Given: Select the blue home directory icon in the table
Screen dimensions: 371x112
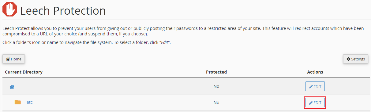Looking at the screenshot, I should (12, 87).
